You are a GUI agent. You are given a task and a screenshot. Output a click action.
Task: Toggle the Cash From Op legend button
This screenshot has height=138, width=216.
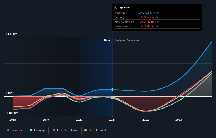pyautogui.click(x=96, y=130)
